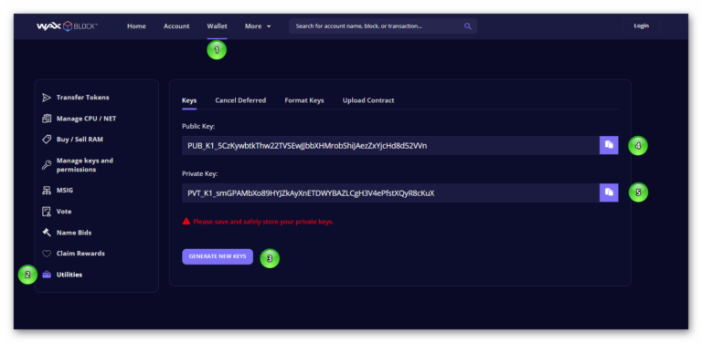Copy the private key with copy icon

tap(609, 192)
